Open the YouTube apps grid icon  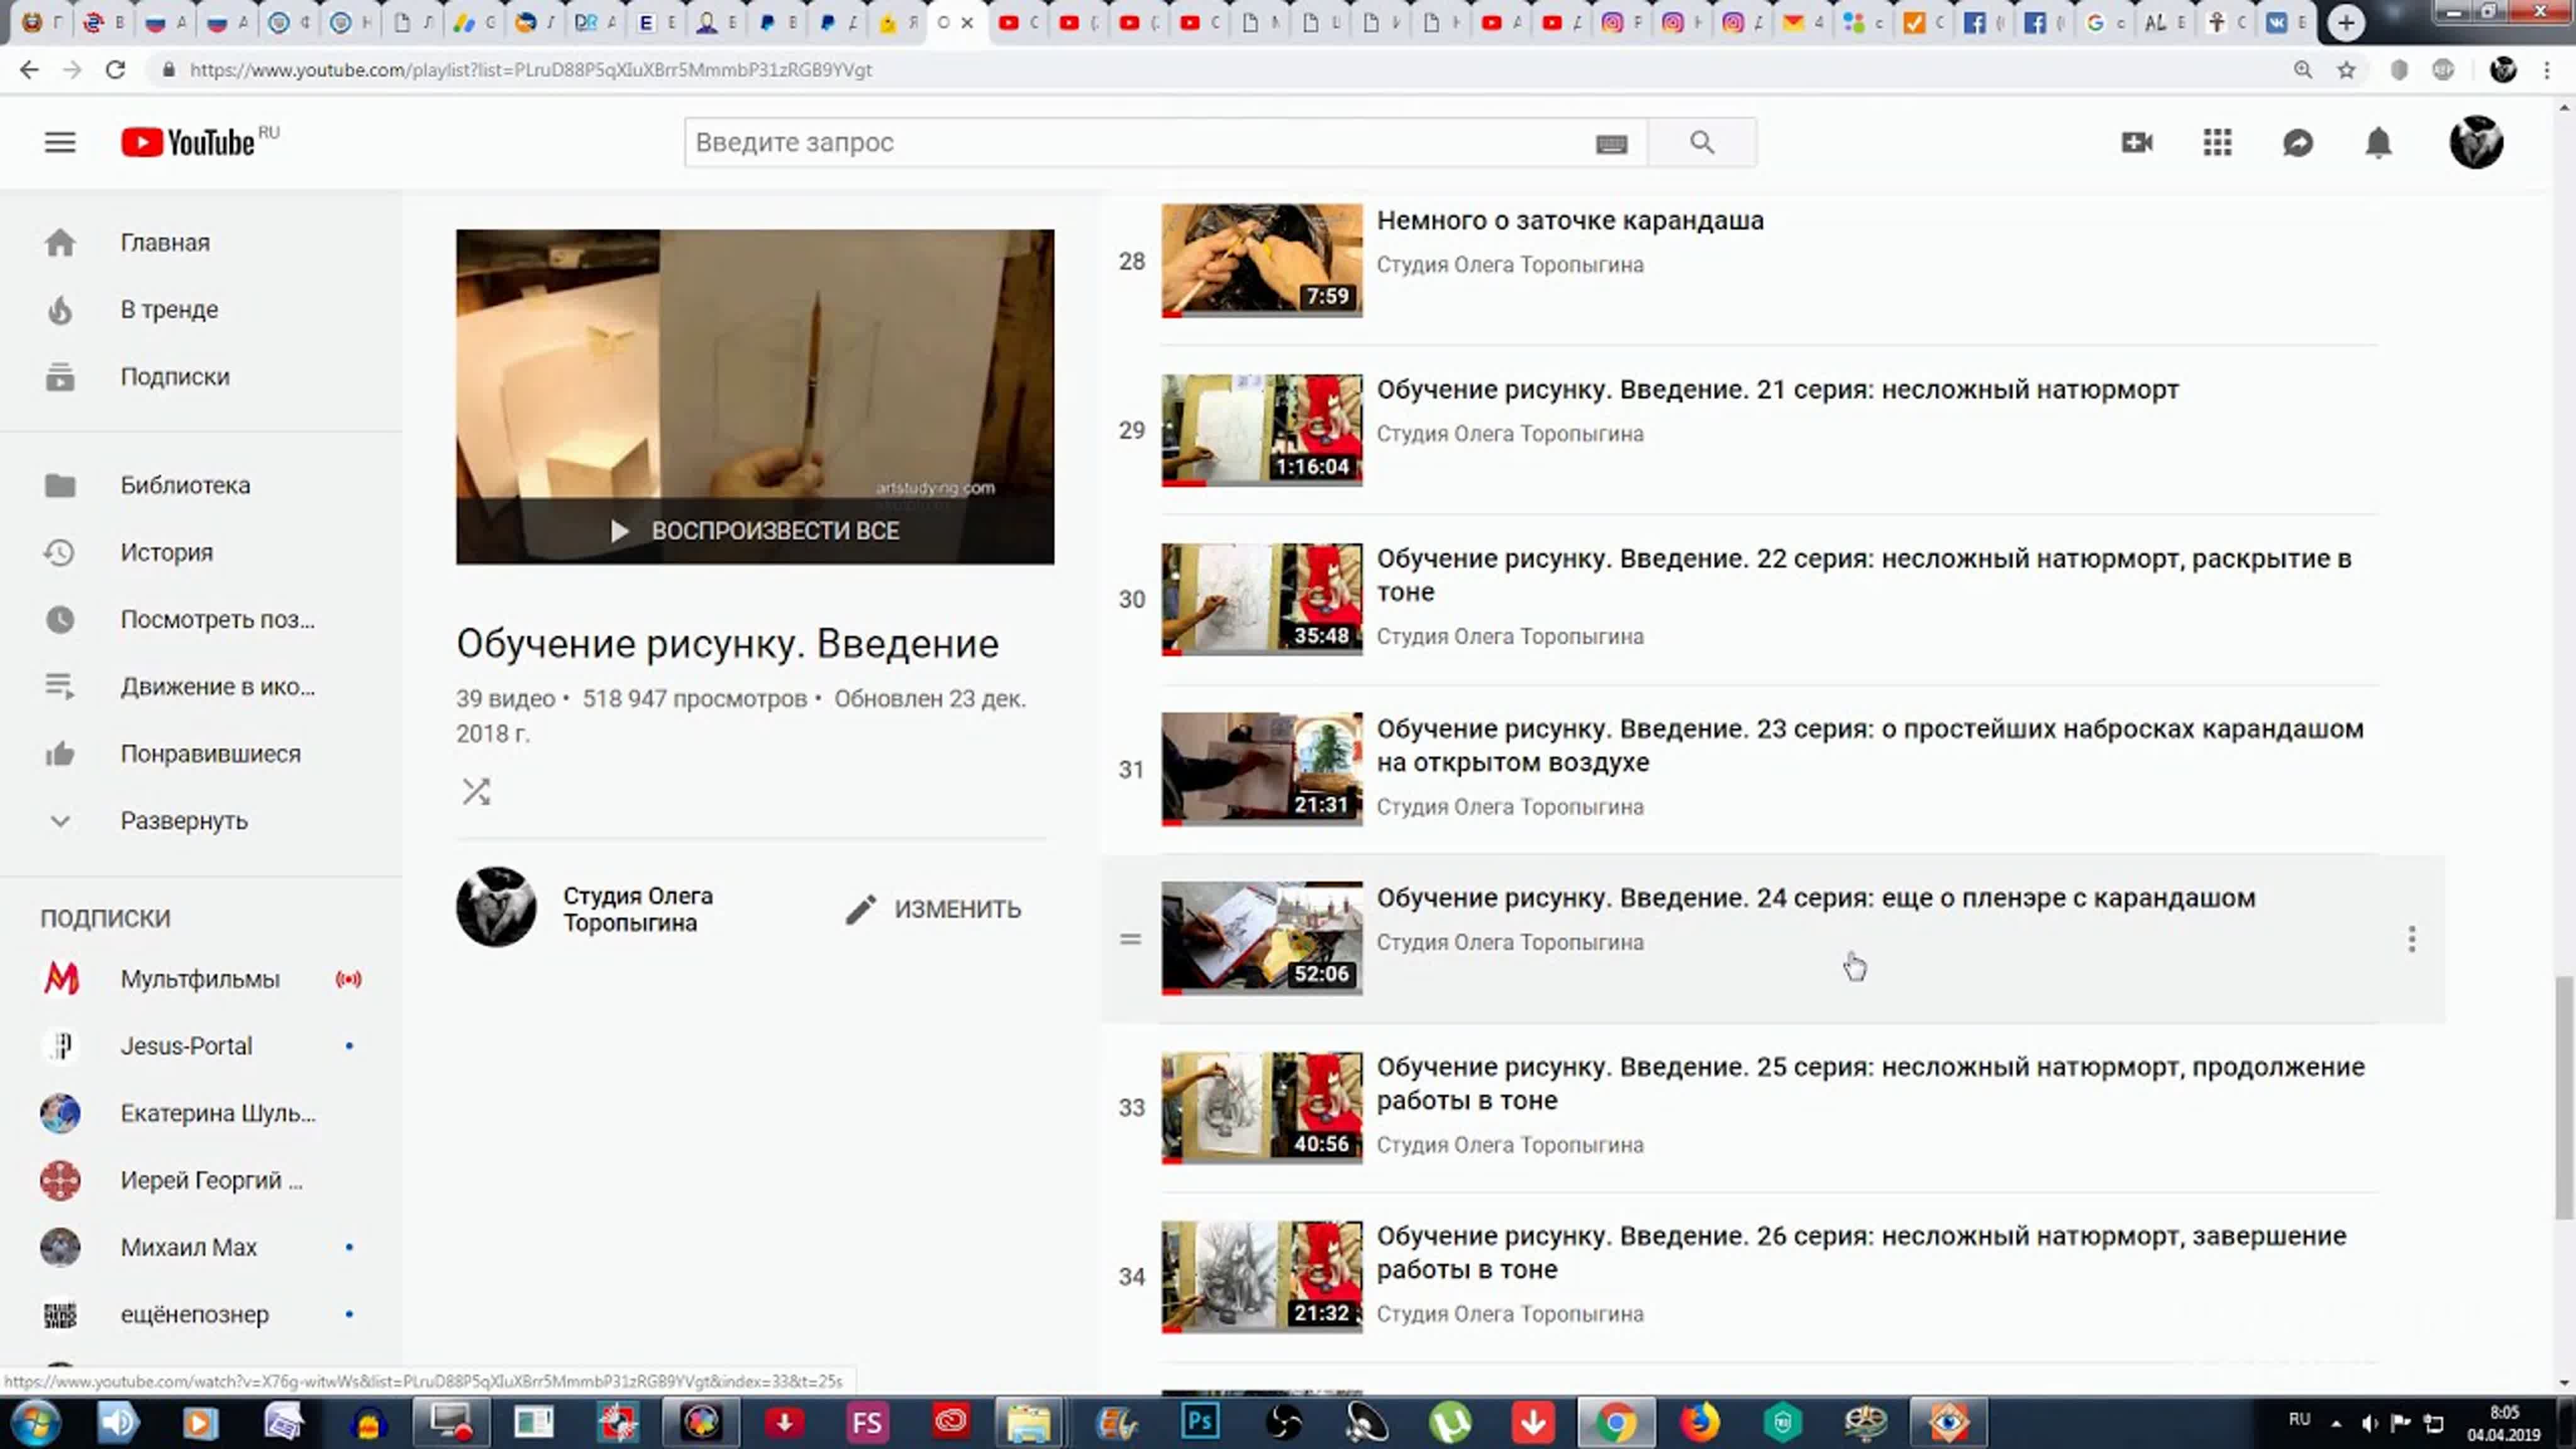tap(2217, 143)
